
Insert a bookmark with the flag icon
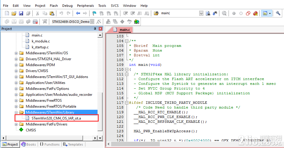click(94, 13)
